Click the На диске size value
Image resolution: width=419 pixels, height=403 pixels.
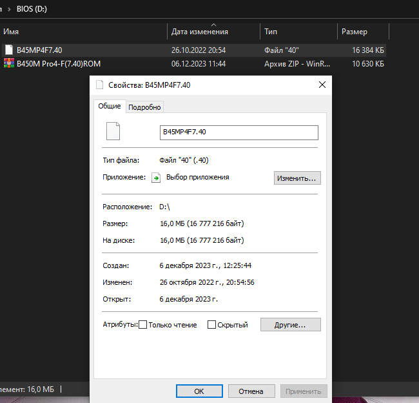point(202,240)
